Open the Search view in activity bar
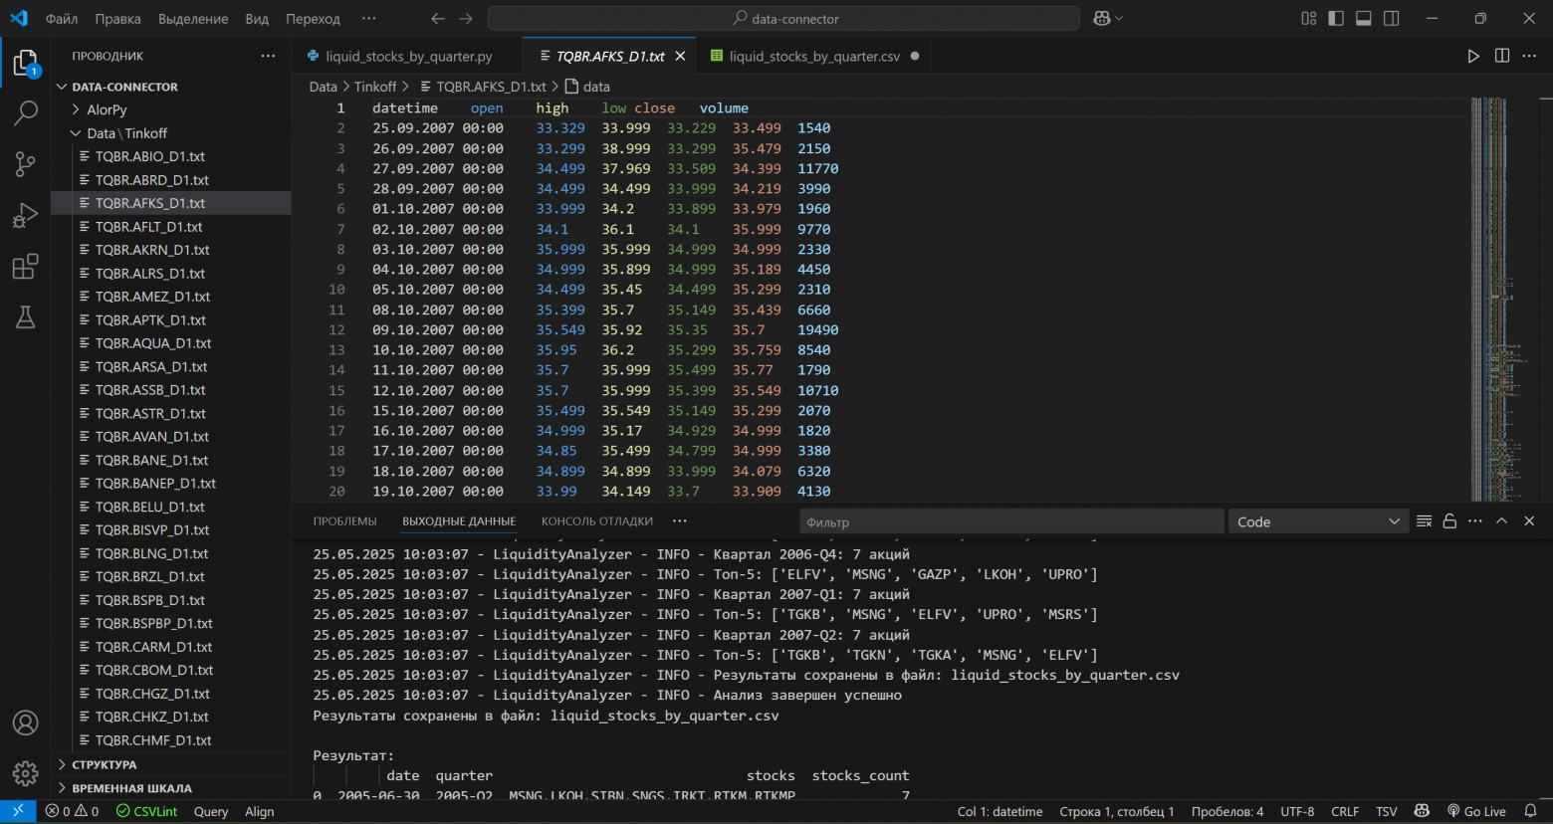1553x824 pixels. [25, 113]
